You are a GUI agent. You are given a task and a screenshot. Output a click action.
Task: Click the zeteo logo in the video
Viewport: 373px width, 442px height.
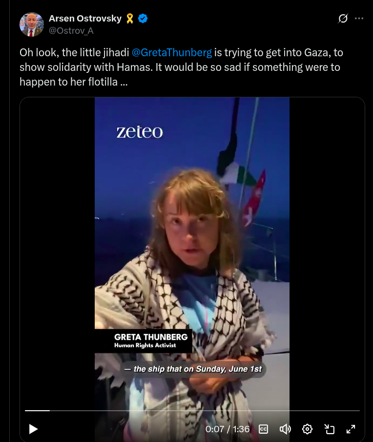point(140,132)
